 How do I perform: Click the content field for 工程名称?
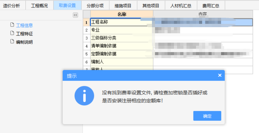point(203,22)
